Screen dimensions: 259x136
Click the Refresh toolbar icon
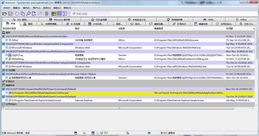[16, 14]
